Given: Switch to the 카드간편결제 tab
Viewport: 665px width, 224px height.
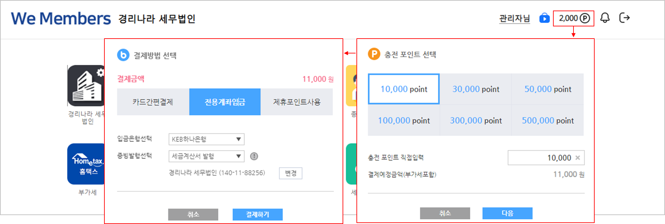Looking at the screenshot, I should pos(153,102).
